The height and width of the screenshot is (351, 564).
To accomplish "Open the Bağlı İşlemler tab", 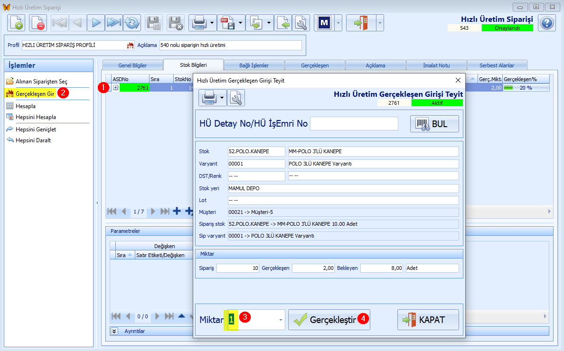I will (254, 65).
